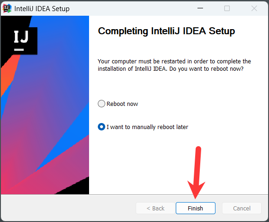Click the "IntelliJ IDEA Setup" title bar text
Image resolution: width=269 pixels, height=222 pixels.
click(42, 9)
